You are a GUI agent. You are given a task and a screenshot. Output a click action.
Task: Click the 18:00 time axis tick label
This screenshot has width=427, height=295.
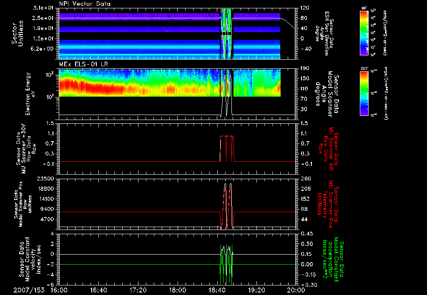pos(177,290)
